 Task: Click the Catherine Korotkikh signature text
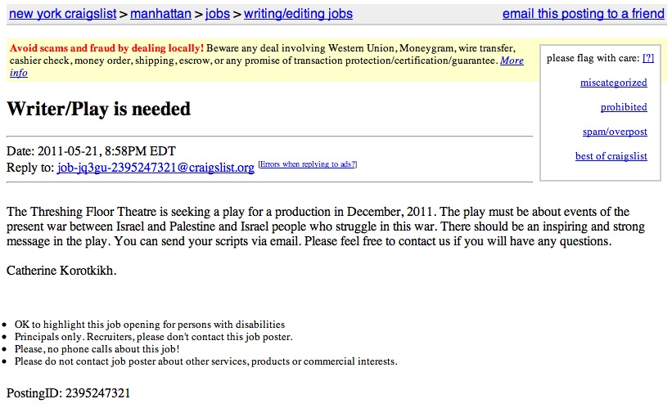[61, 271]
